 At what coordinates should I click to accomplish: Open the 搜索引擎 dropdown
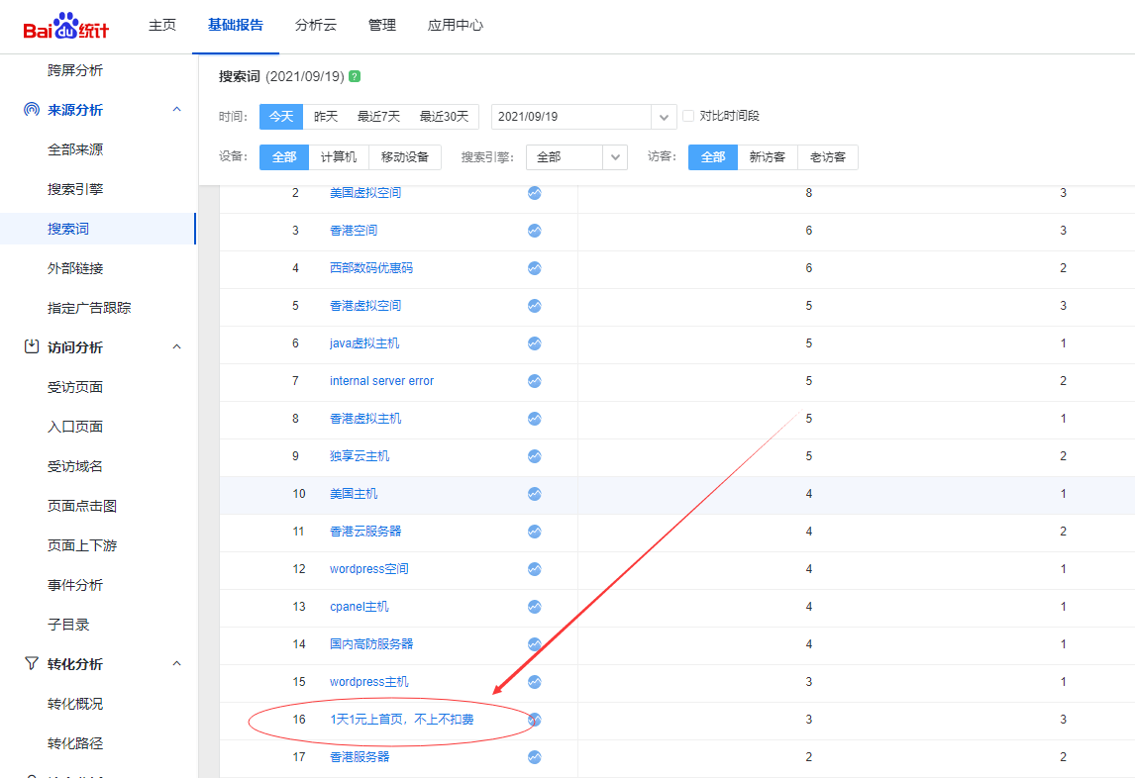(x=576, y=157)
